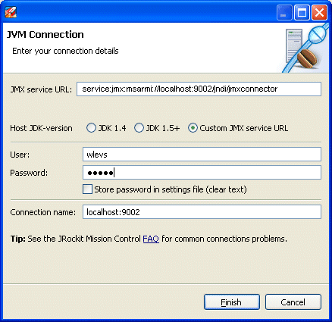
Task: Click the Password input field
Action: pyautogui.click(x=202, y=173)
